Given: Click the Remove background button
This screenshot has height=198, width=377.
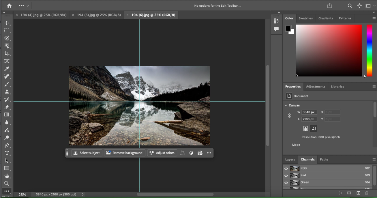Looking at the screenshot, I should click(125, 153).
